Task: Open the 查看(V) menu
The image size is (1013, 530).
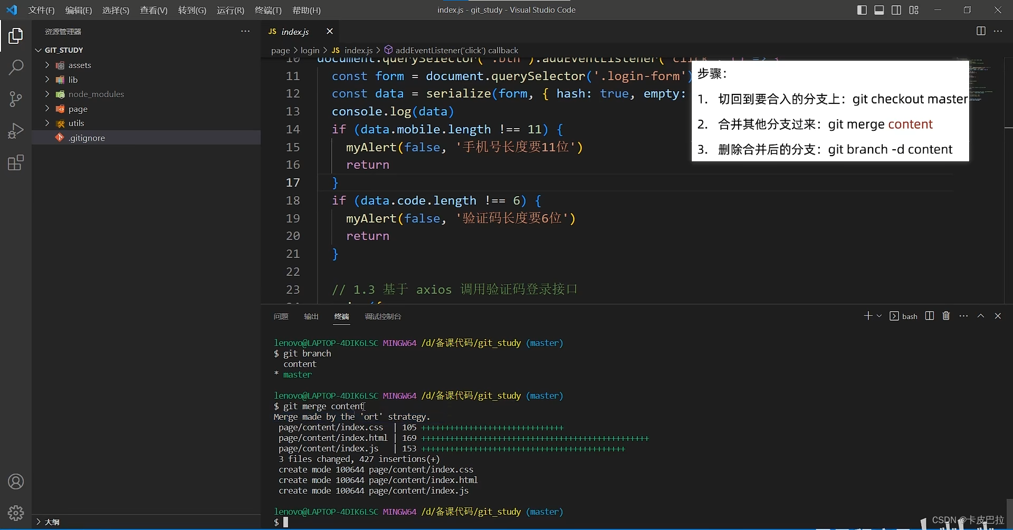Action: pyautogui.click(x=154, y=10)
